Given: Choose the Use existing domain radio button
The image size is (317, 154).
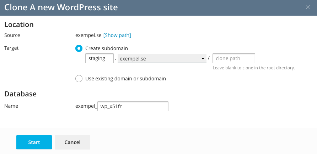Looking at the screenshot, I should pos(79,79).
